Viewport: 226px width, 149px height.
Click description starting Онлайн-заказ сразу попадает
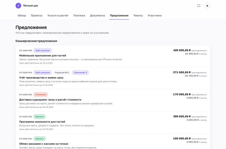[58, 148]
